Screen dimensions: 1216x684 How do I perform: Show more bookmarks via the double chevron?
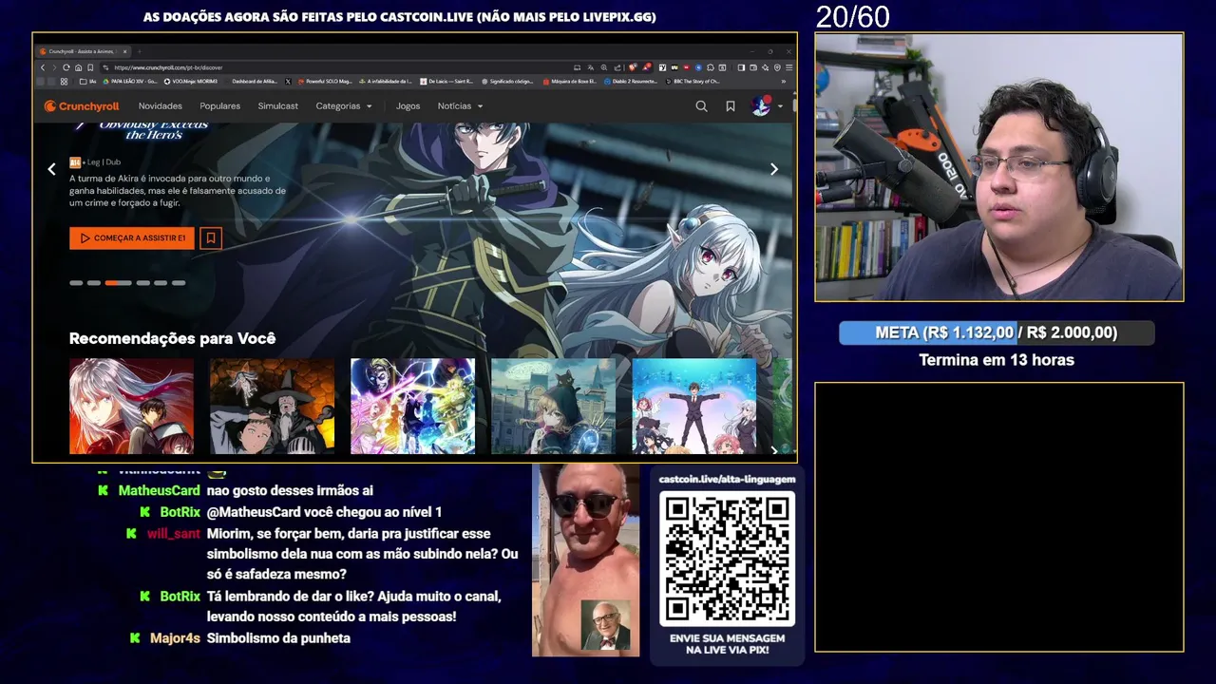[784, 81]
